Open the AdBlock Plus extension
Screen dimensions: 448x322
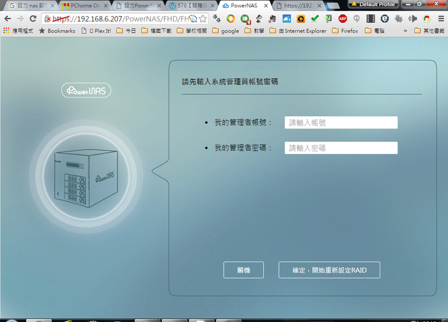343,19
